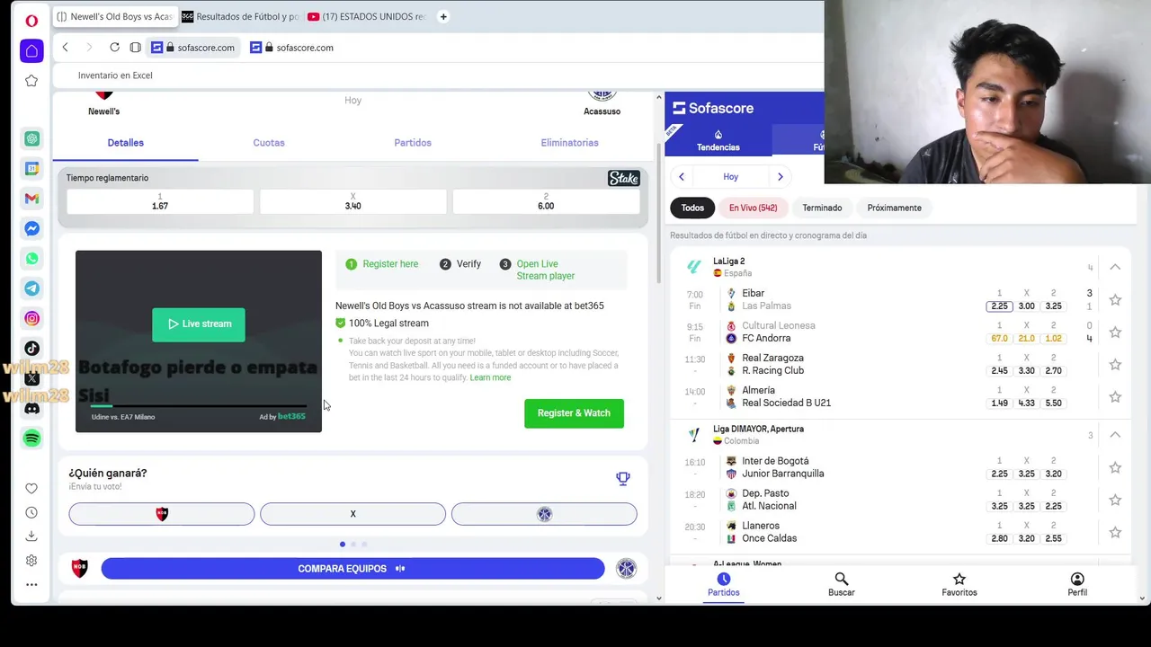This screenshot has width=1151, height=647.
Task: Open the Tendencias tab in Sofascore
Action: coord(718,141)
